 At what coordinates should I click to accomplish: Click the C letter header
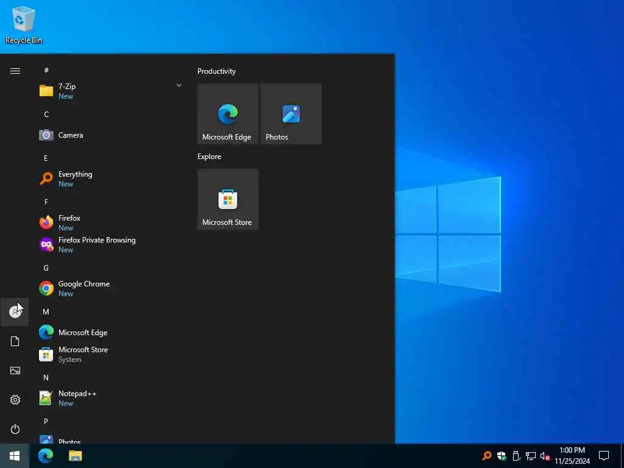tap(46, 114)
